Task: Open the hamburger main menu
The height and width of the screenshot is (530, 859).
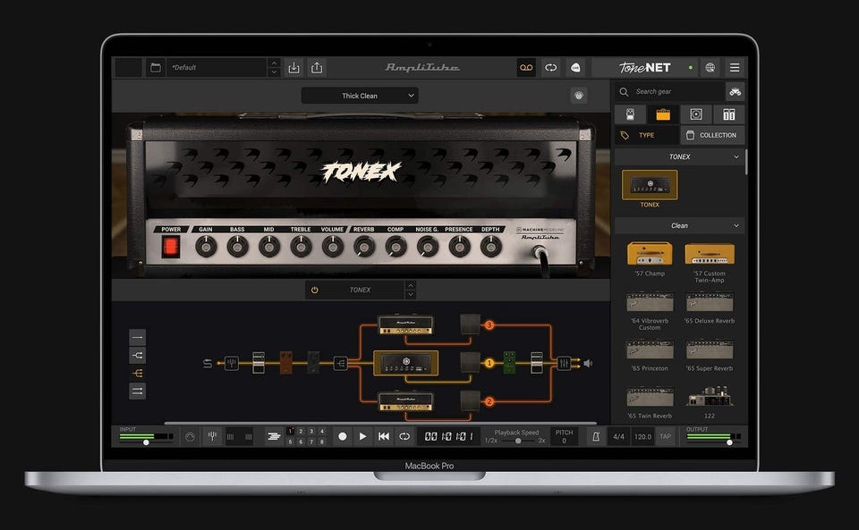Action: click(735, 68)
